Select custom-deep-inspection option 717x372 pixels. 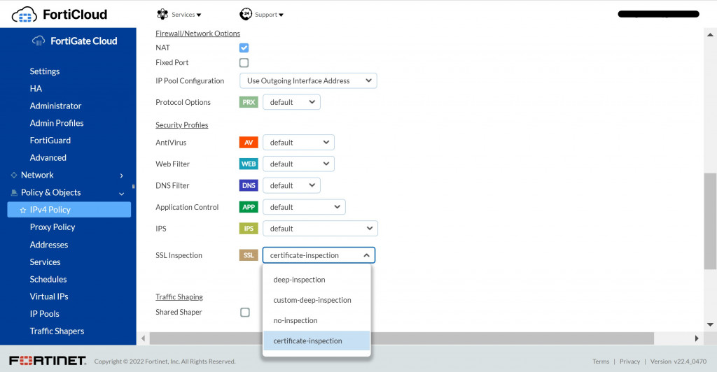coord(316,300)
